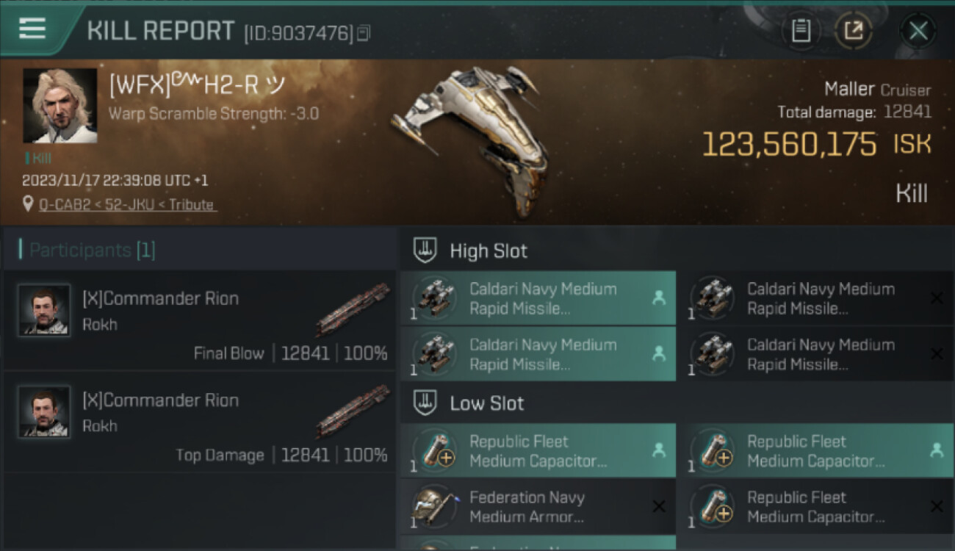The image size is (955, 551).
Task: Select top-right Caldari Navy missile launcher item
Action: coord(815,298)
